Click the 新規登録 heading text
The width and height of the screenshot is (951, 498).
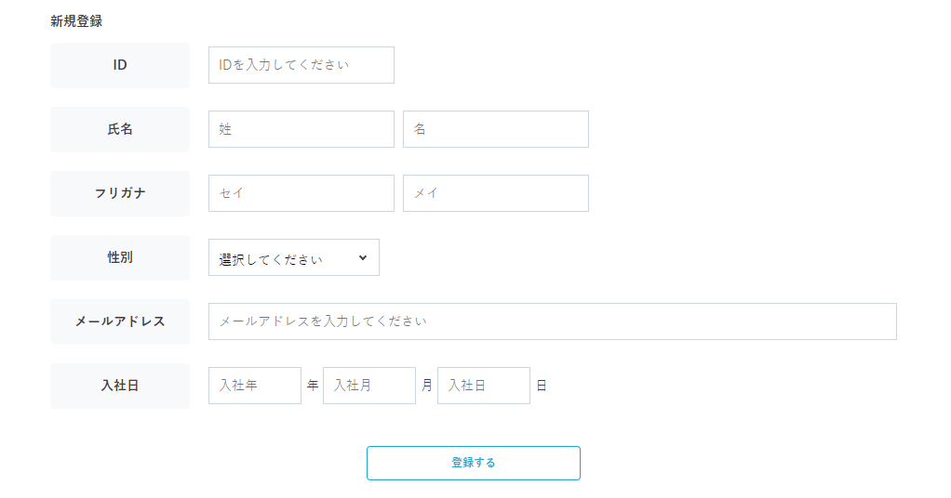click(76, 21)
